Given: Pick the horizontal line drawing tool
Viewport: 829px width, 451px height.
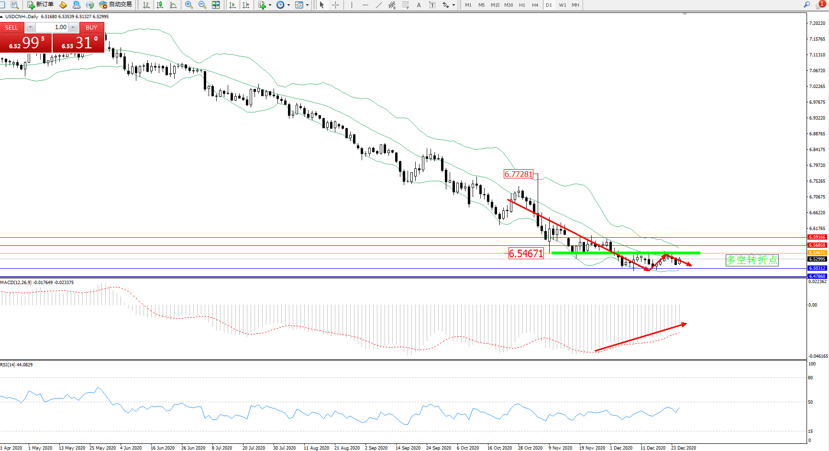Looking at the screenshot, I should pos(365,5).
